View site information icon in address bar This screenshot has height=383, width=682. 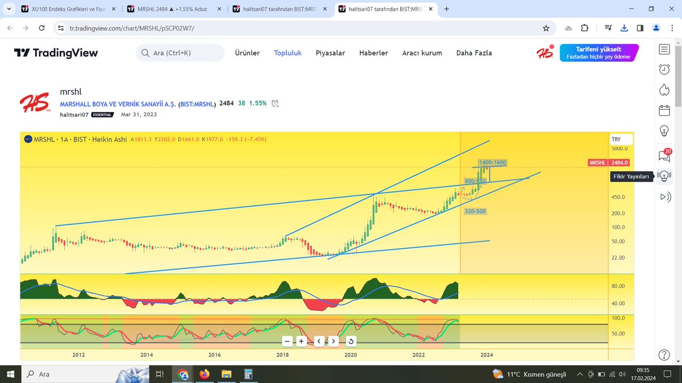click(x=61, y=28)
